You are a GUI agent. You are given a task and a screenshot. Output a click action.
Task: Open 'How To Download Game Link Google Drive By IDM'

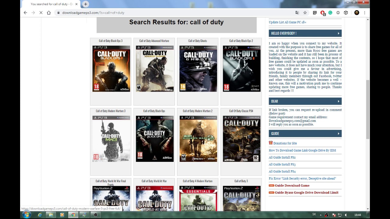click(302, 150)
